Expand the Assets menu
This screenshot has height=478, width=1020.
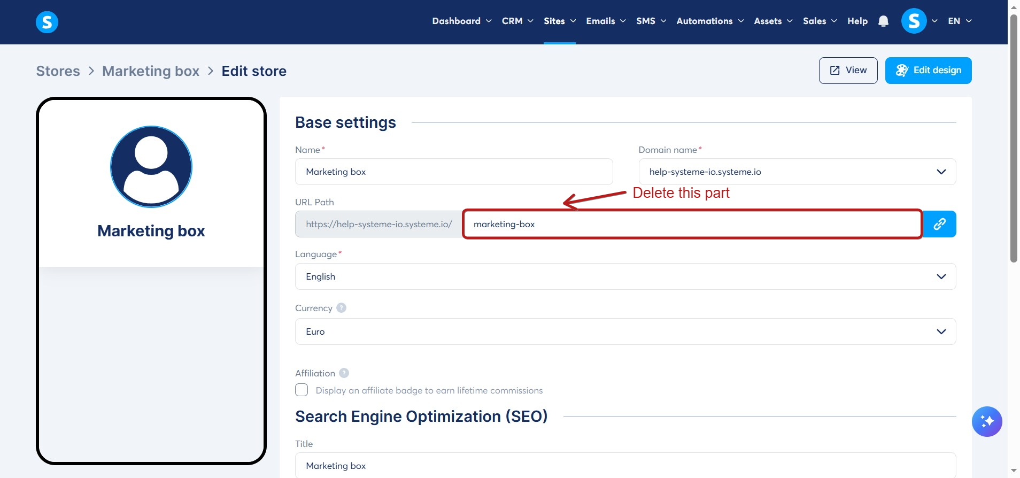tap(773, 21)
